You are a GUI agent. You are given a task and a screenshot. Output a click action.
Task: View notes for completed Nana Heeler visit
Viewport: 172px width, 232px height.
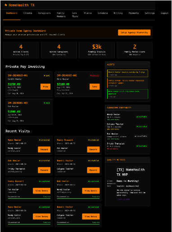[x=42, y=217]
